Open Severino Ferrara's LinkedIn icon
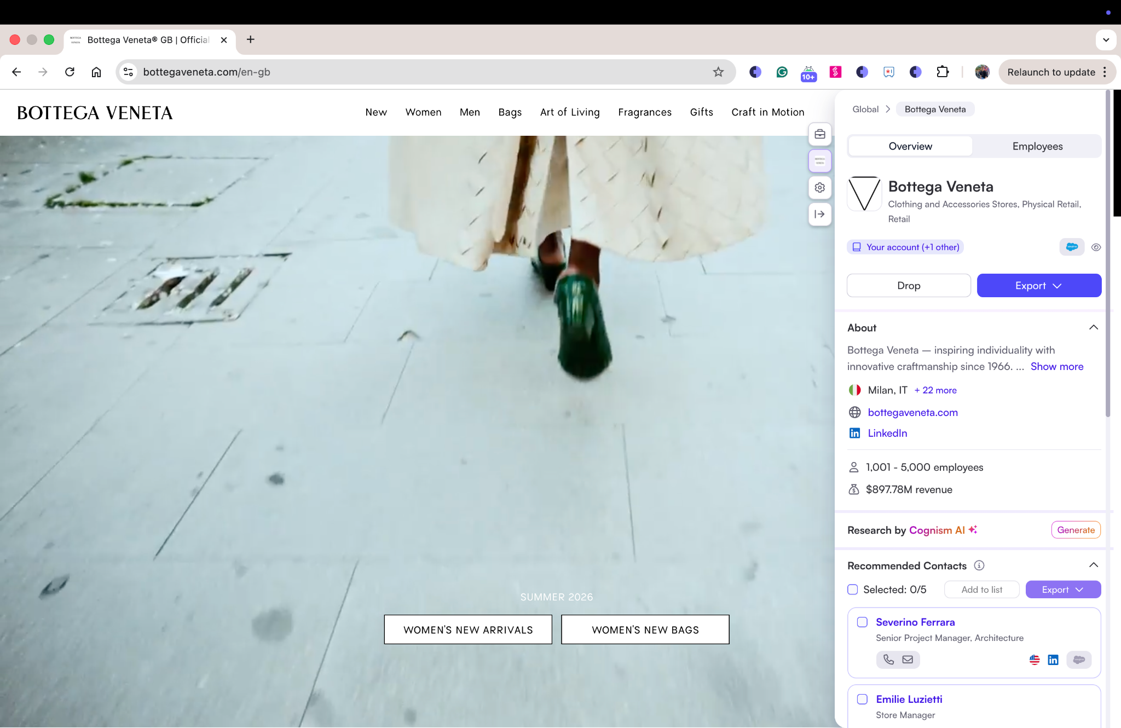This screenshot has width=1121, height=728. (1053, 660)
